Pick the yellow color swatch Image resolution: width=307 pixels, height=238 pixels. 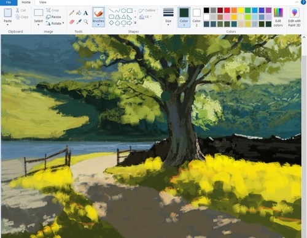(x=241, y=10)
